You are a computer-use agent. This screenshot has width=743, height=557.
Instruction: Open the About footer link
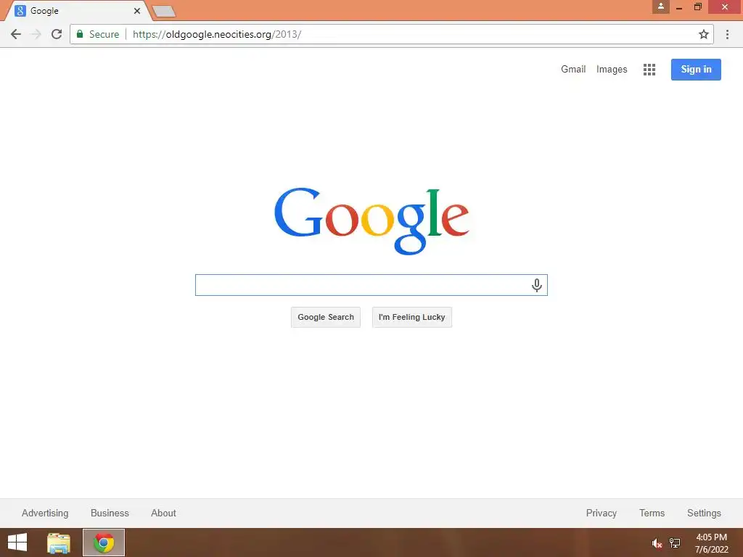coord(163,513)
